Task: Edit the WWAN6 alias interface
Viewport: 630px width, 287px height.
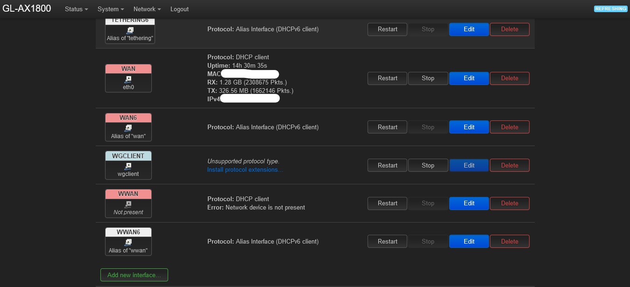Action: [x=469, y=241]
